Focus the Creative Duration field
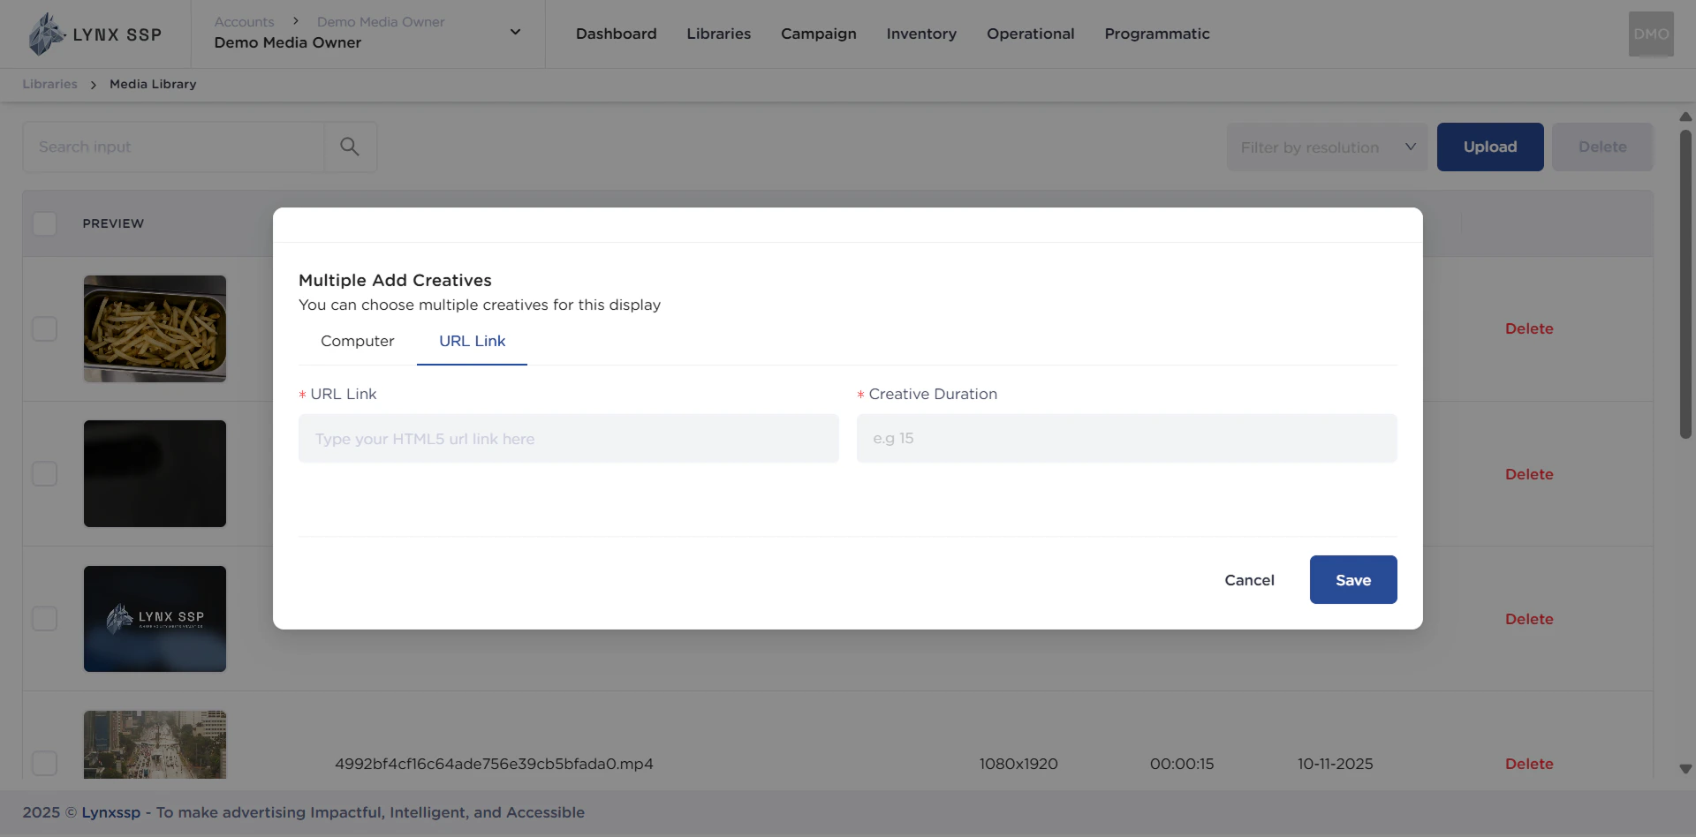Viewport: 1696px width, 837px height. pyautogui.click(x=1127, y=439)
